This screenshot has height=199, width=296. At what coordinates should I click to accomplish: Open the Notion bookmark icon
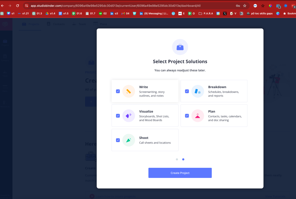click(241, 13)
